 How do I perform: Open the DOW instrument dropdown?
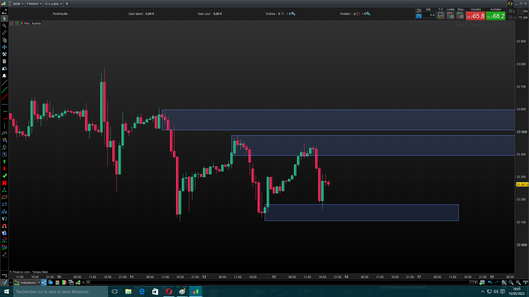coord(18,4)
